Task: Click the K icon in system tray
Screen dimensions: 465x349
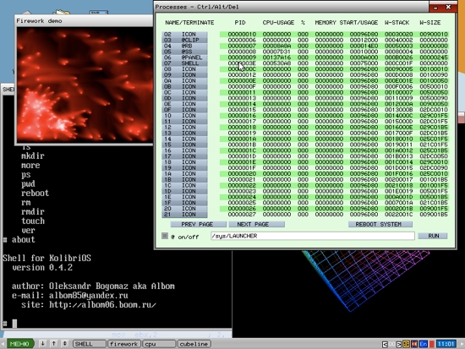Action: tap(414, 344)
